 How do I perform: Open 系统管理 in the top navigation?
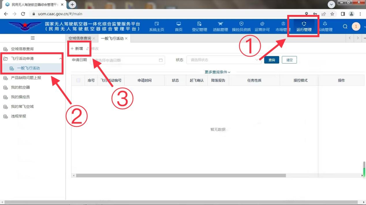point(325,27)
